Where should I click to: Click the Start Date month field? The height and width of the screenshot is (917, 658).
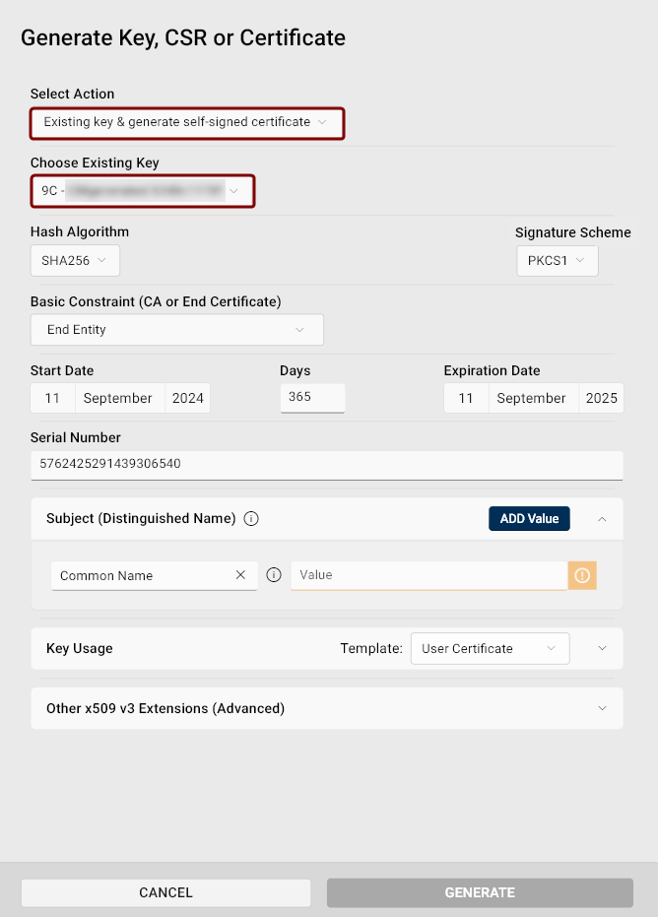(117, 399)
